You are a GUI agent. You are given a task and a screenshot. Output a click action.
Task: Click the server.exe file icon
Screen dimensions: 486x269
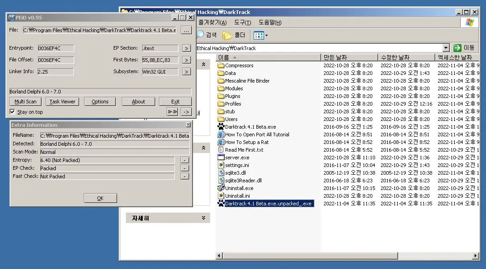coord(221,158)
